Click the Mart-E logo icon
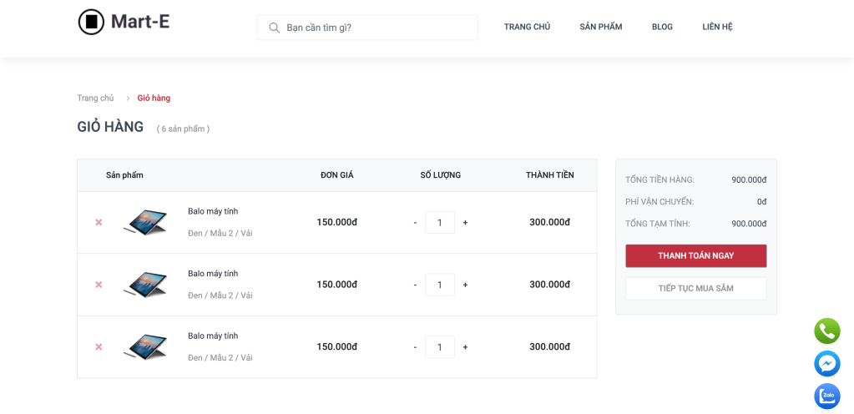 (x=91, y=22)
